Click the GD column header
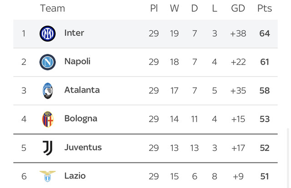Image resolution: width=291 pixels, height=188 pixels. [238, 8]
